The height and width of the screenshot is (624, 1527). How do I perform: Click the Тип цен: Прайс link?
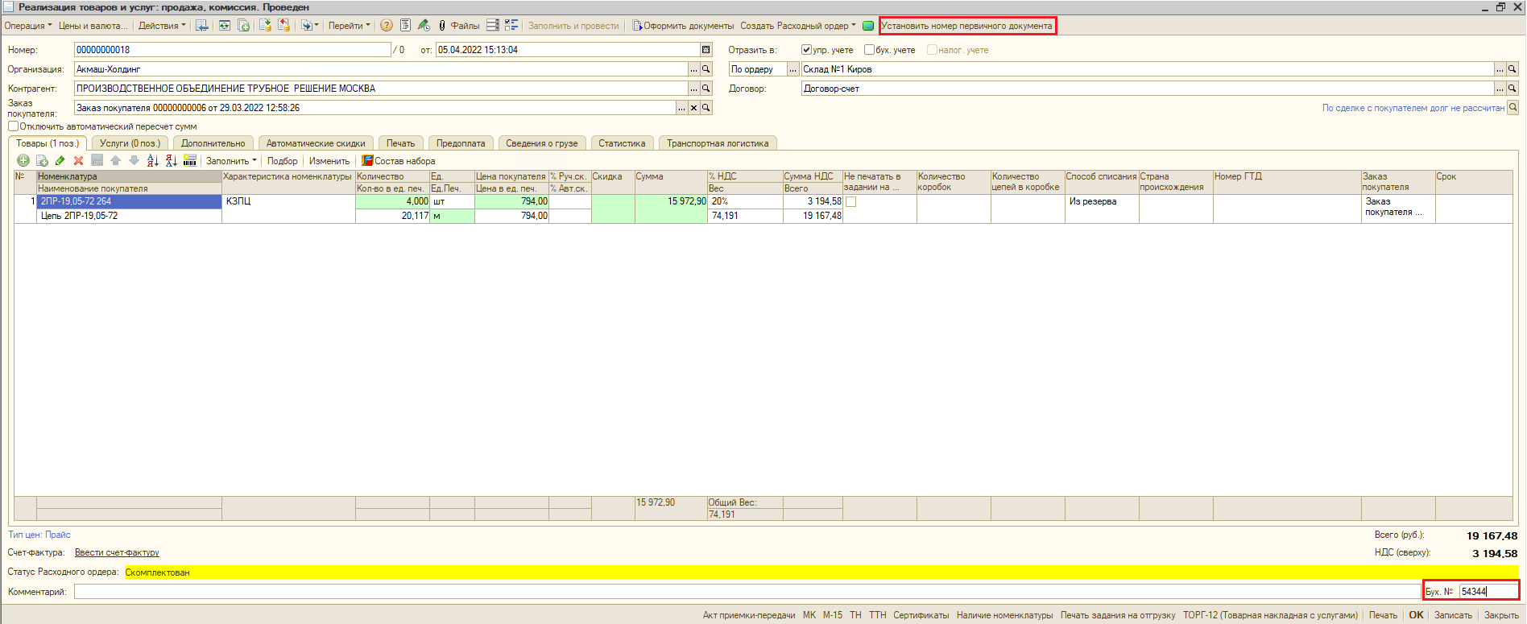click(x=39, y=535)
